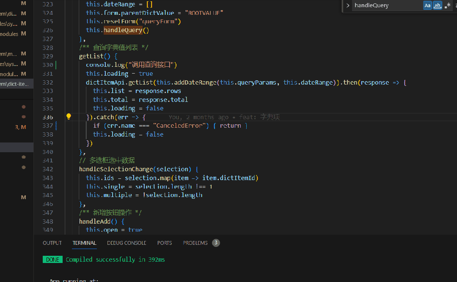Click the lightbulb code action icon

pos(69,117)
